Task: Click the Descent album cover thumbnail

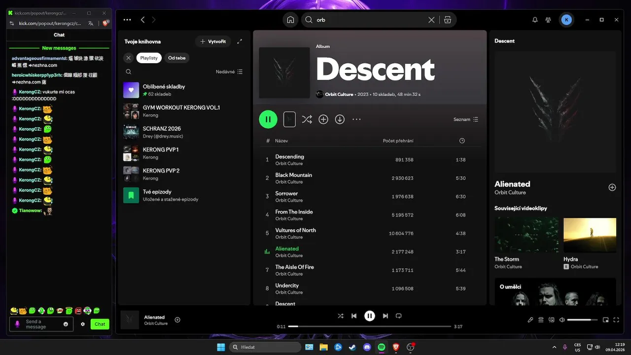Action: tap(284, 72)
